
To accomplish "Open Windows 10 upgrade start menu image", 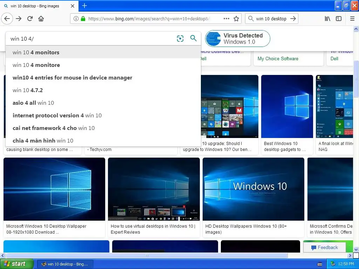I will coord(230,106).
